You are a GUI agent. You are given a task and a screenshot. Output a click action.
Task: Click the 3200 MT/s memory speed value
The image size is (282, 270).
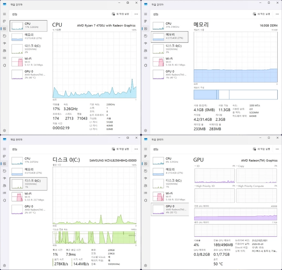(x=255, y=105)
